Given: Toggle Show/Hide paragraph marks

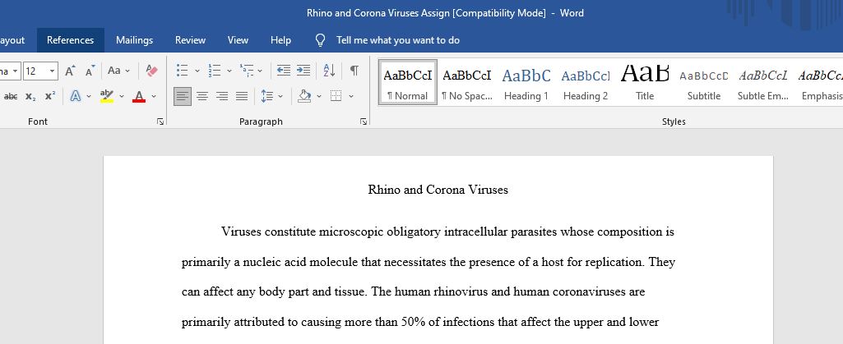Looking at the screenshot, I should pos(354,71).
